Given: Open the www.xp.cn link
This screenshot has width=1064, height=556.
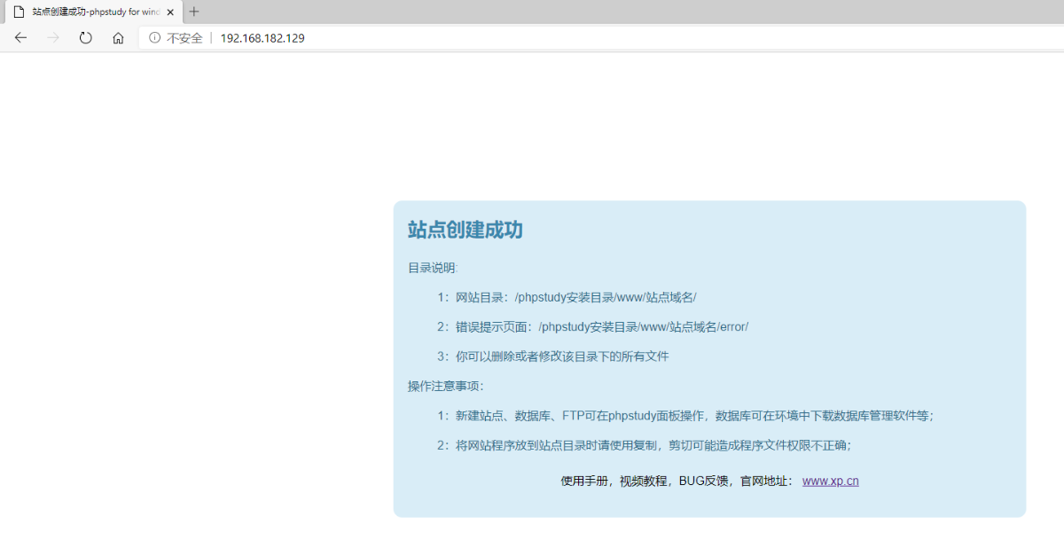Looking at the screenshot, I should pos(830,481).
